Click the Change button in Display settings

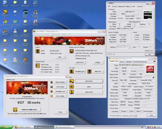pyautogui.click(x=98, y=63)
